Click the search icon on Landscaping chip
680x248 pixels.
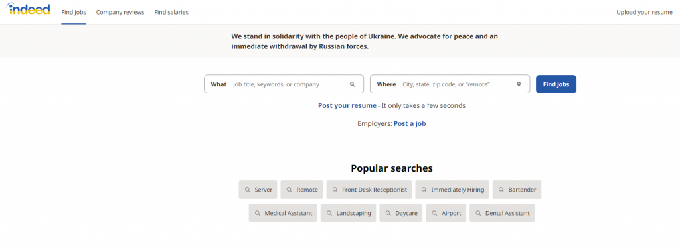click(x=329, y=213)
